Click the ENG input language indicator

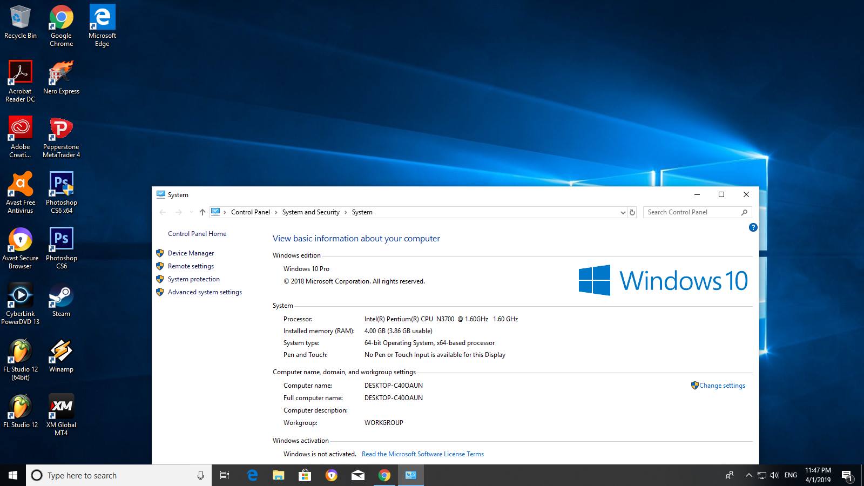[791, 475]
